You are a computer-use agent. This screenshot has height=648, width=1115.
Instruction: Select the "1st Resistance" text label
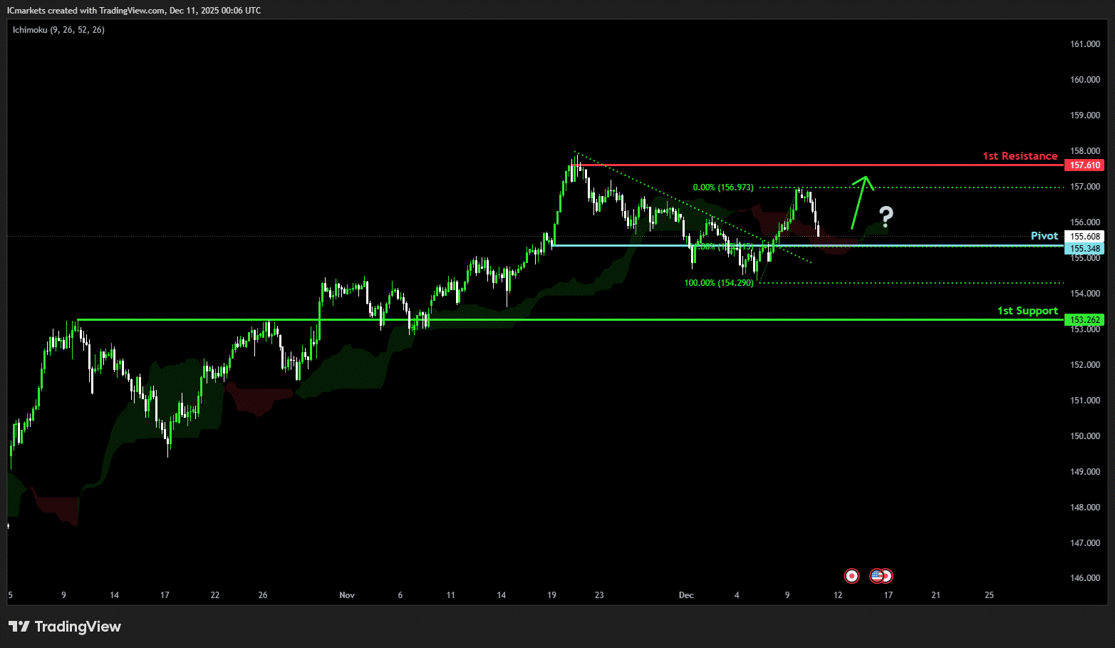coord(1020,156)
